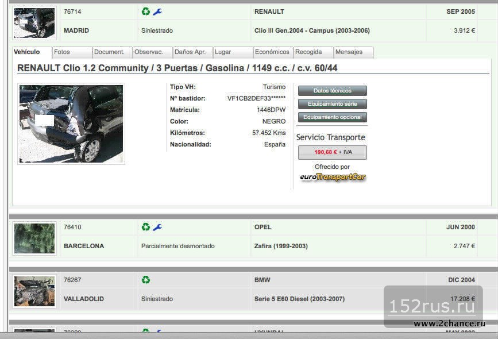This screenshot has height=339, width=498.
Task: Click the green recycle icon for BMW 76267
Action: (x=146, y=280)
